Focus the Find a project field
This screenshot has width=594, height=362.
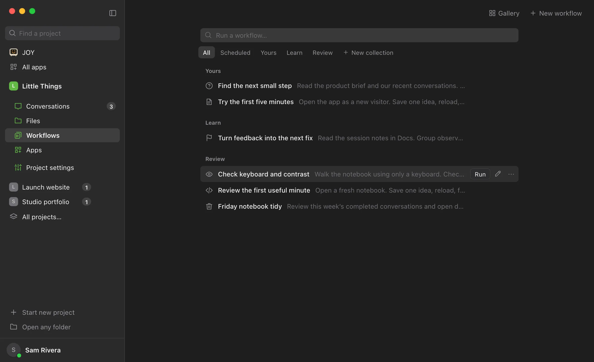point(62,33)
